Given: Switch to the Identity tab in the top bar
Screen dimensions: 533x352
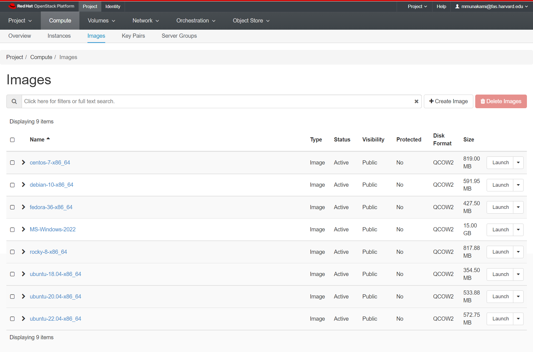Looking at the screenshot, I should coord(113,6).
